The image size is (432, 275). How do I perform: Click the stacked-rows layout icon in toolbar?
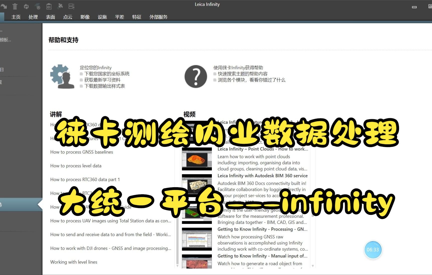point(71,6)
